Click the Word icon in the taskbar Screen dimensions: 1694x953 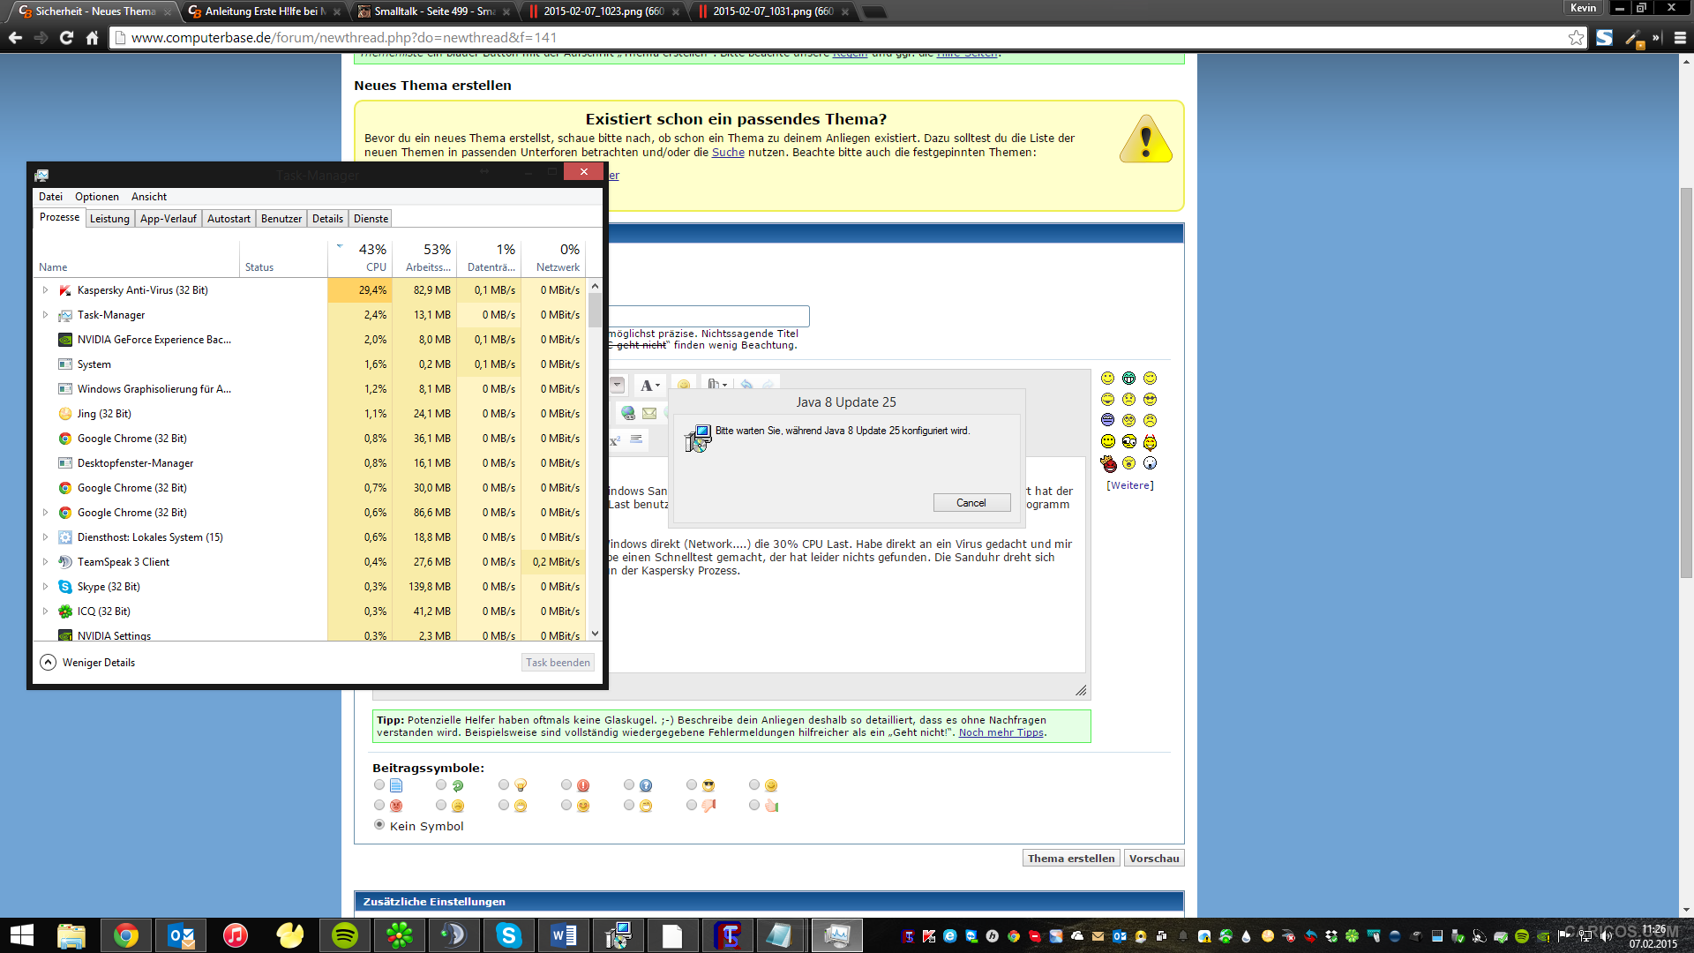click(x=563, y=935)
